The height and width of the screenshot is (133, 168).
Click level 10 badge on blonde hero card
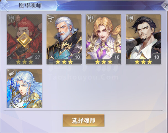117,57
